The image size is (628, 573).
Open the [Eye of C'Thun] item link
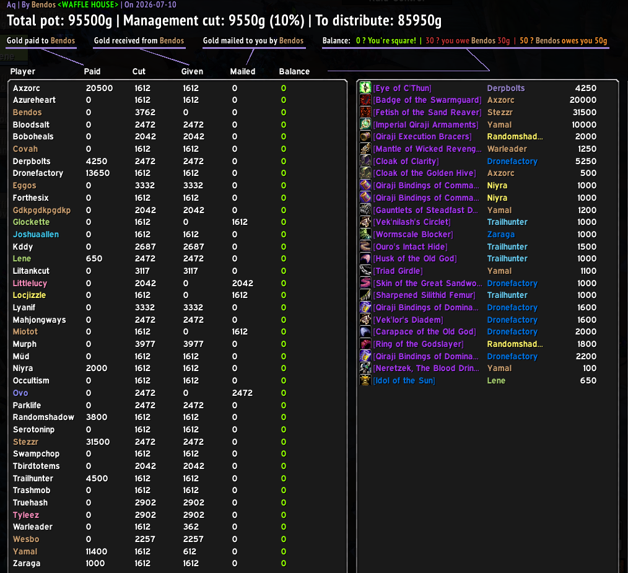402,88
